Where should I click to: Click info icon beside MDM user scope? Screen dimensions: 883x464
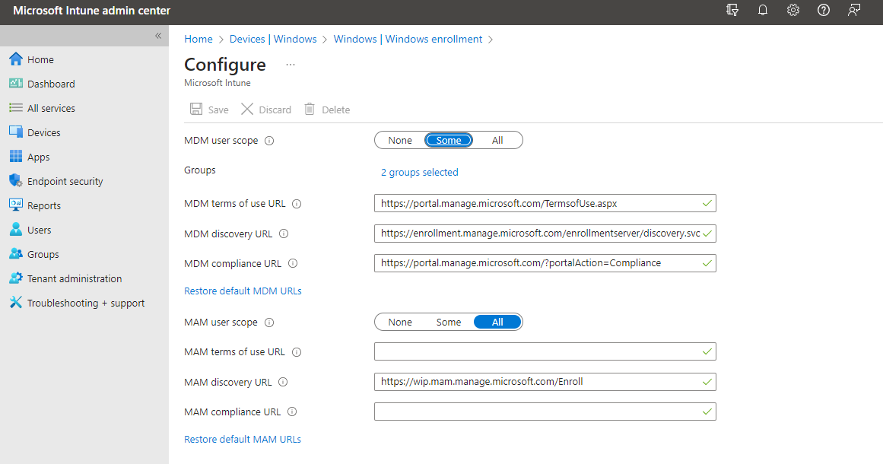(269, 141)
